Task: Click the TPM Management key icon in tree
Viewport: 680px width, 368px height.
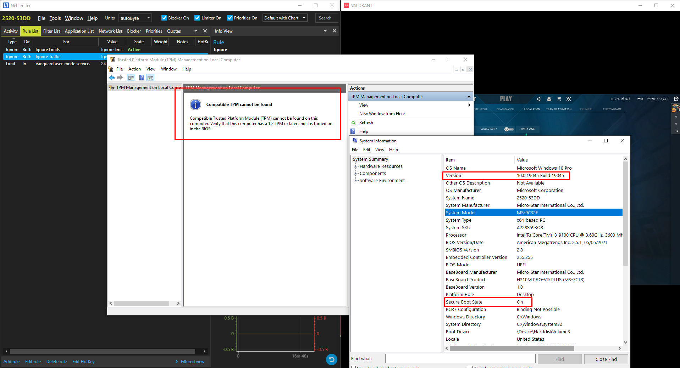Action: coord(112,87)
